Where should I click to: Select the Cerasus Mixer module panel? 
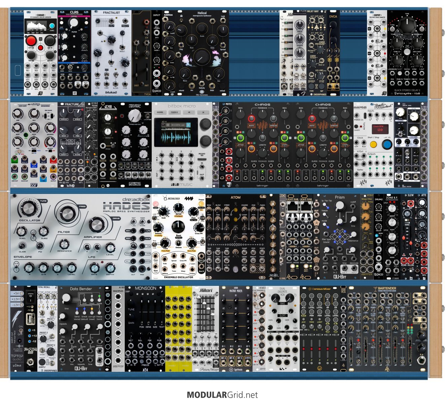pos(320,329)
